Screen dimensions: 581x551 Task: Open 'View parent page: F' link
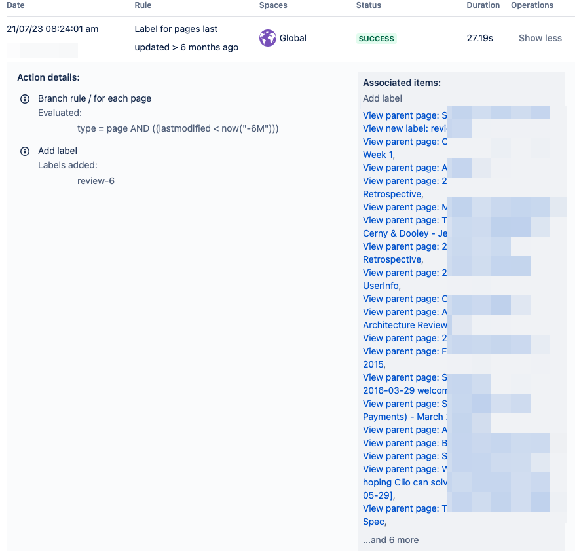coord(405,351)
